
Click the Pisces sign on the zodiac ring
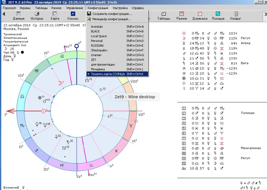(117, 151)
